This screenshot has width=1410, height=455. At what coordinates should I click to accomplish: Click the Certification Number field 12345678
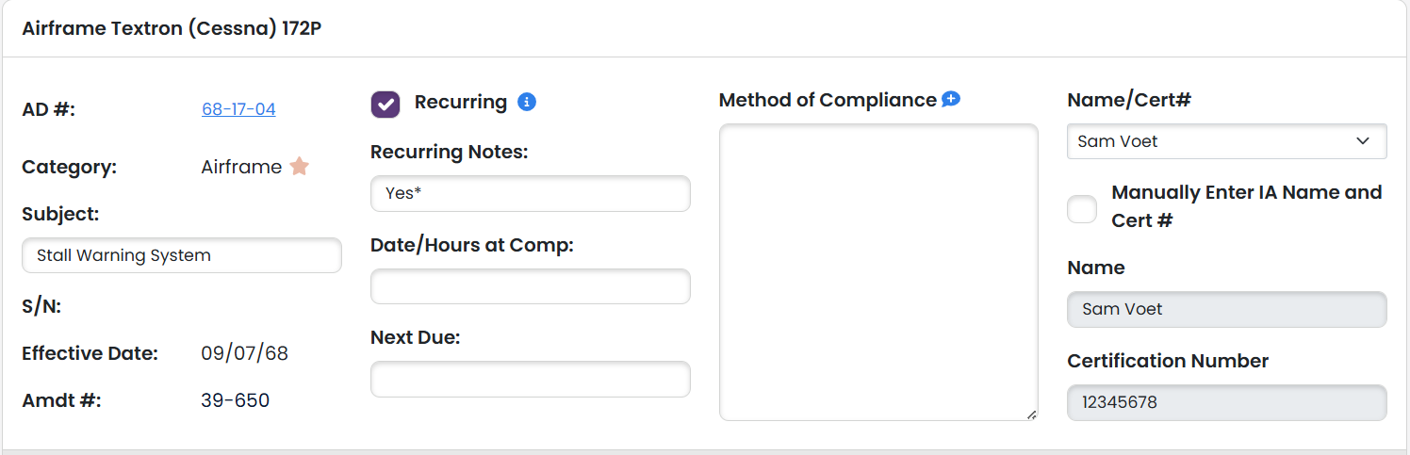coord(1227,402)
